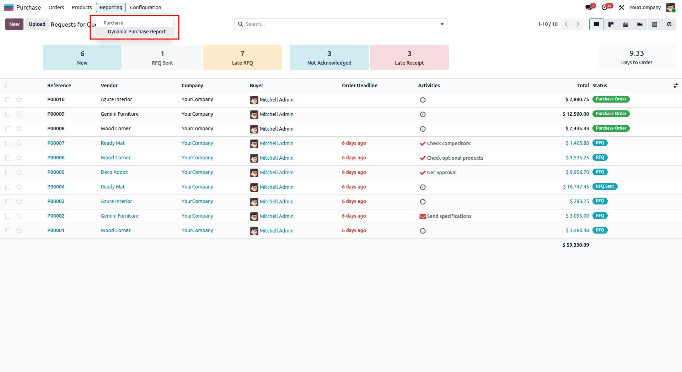Favorite the P00005 record star
This screenshot has height=372, width=682.
19,173
